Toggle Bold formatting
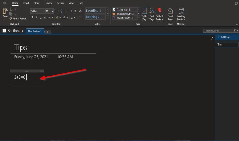Viewport: 239px width, 141px height. point(32,17)
